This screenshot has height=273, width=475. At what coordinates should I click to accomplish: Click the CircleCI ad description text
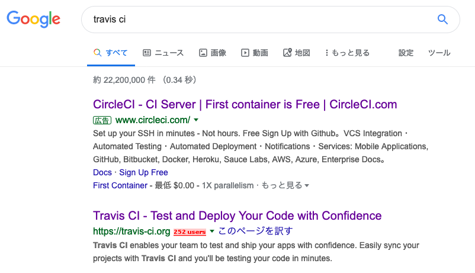[261, 146]
